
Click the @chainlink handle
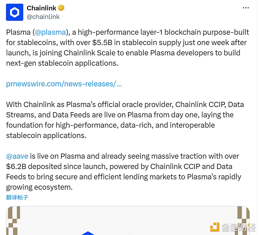43,17
